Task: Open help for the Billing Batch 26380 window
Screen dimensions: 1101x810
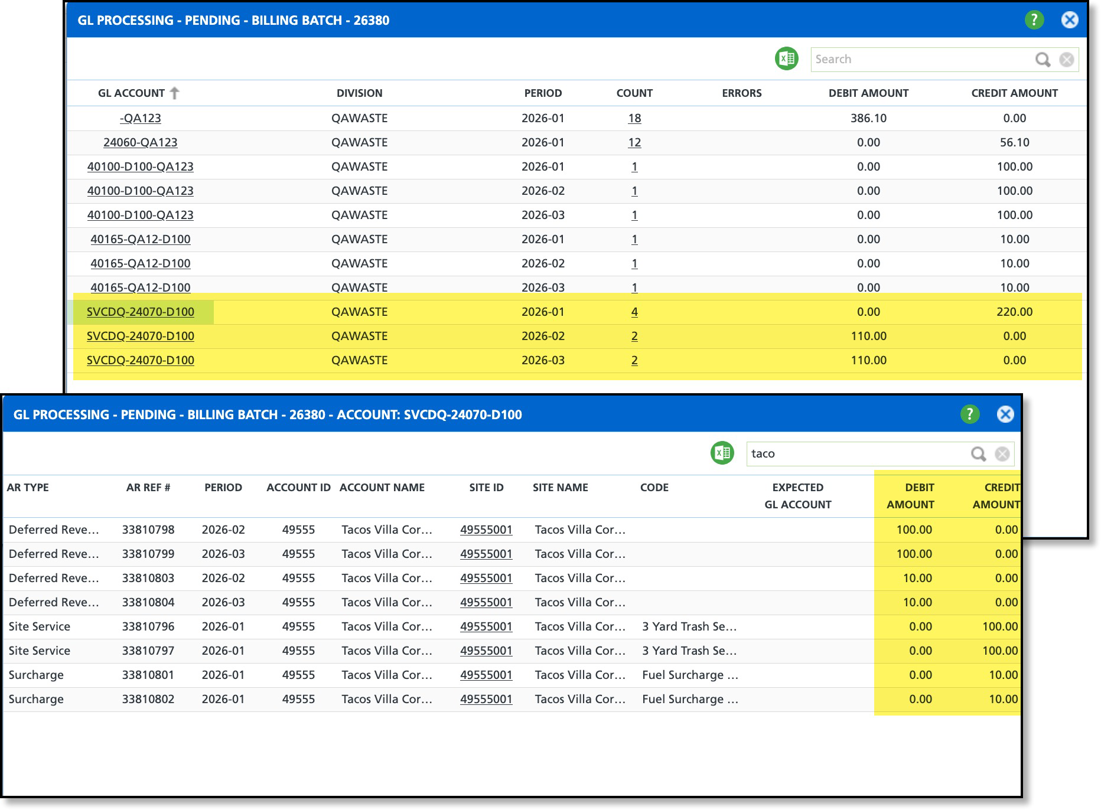Action: [1034, 20]
